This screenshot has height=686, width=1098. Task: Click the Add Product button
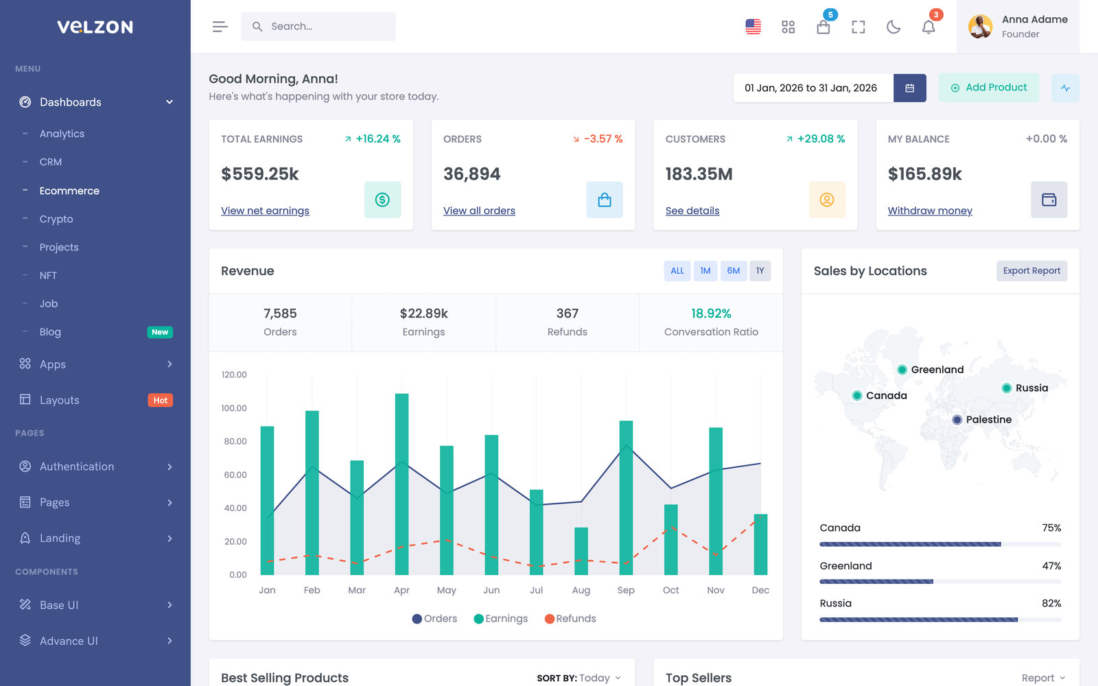(x=988, y=88)
